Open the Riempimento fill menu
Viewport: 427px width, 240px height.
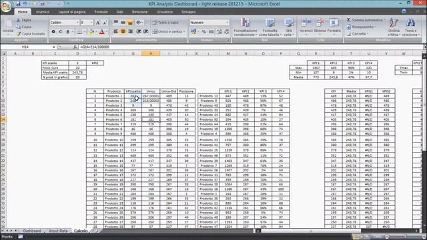coord(361,27)
